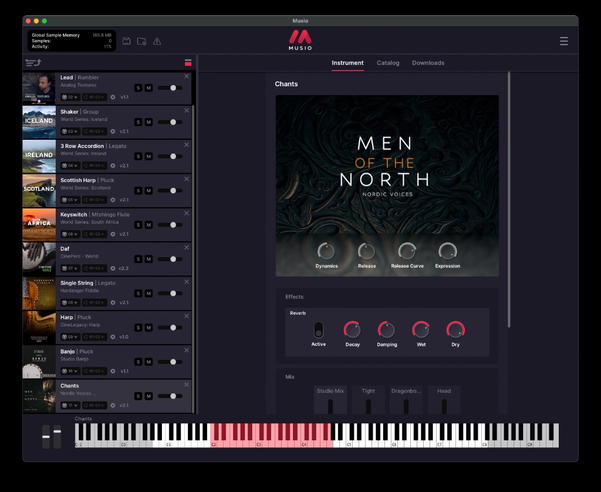This screenshot has height=492, width=601.
Task: Open settings gear for Chants instrument
Action: pos(113,405)
